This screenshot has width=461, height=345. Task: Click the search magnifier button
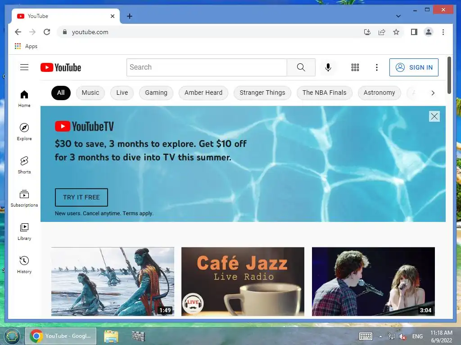(301, 67)
